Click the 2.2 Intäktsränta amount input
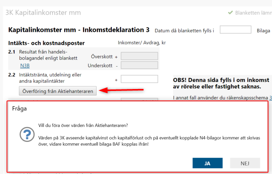This screenshot has width=272, height=174. [139, 79]
